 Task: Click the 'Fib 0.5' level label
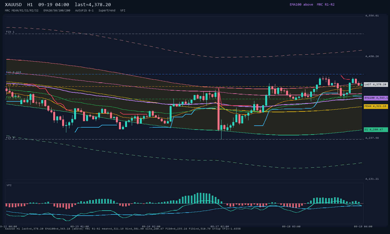click(12, 84)
